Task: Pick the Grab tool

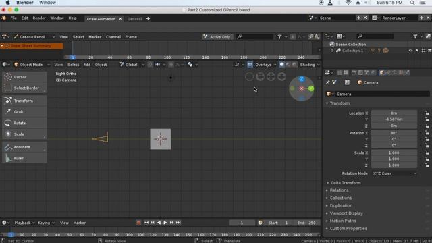Action: point(24,112)
